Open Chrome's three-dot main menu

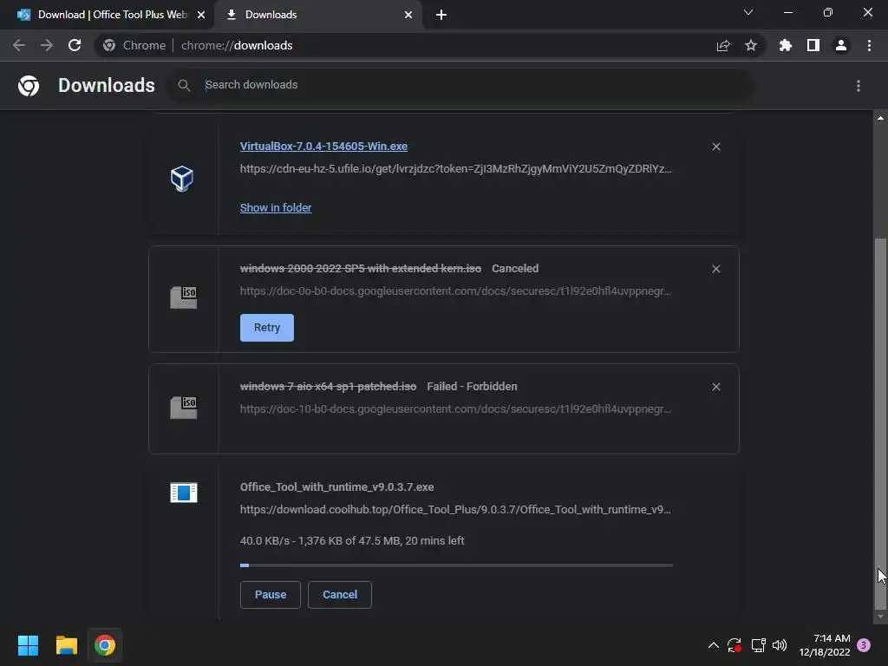(869, 45)
